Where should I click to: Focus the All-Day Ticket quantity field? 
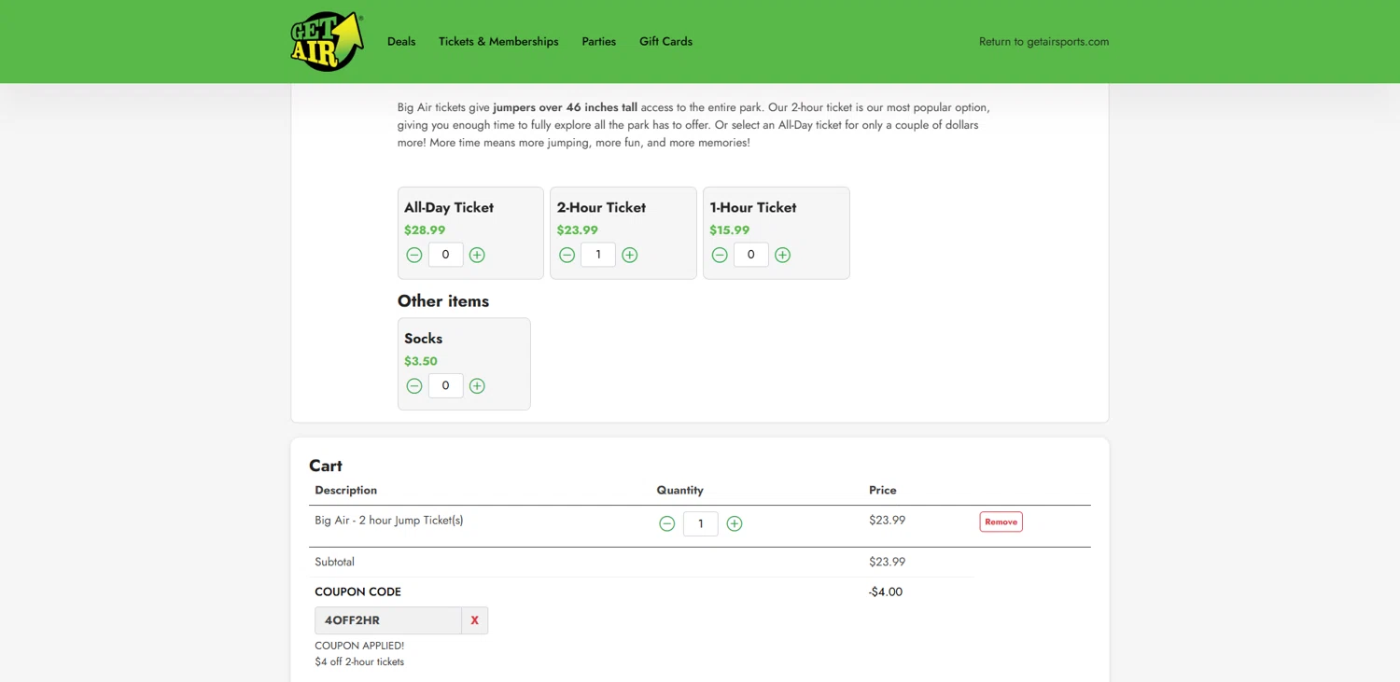(x=445, y=255)
